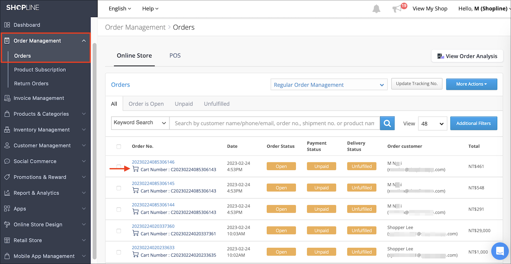
Task: Open the More Actions dropdown
Action: (472, 84)
